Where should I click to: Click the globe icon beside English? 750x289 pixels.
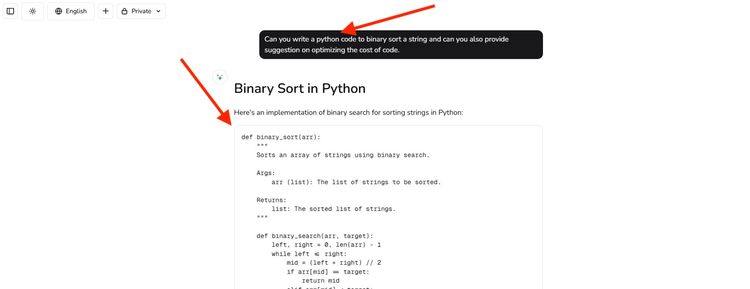[x=59, y=11]
